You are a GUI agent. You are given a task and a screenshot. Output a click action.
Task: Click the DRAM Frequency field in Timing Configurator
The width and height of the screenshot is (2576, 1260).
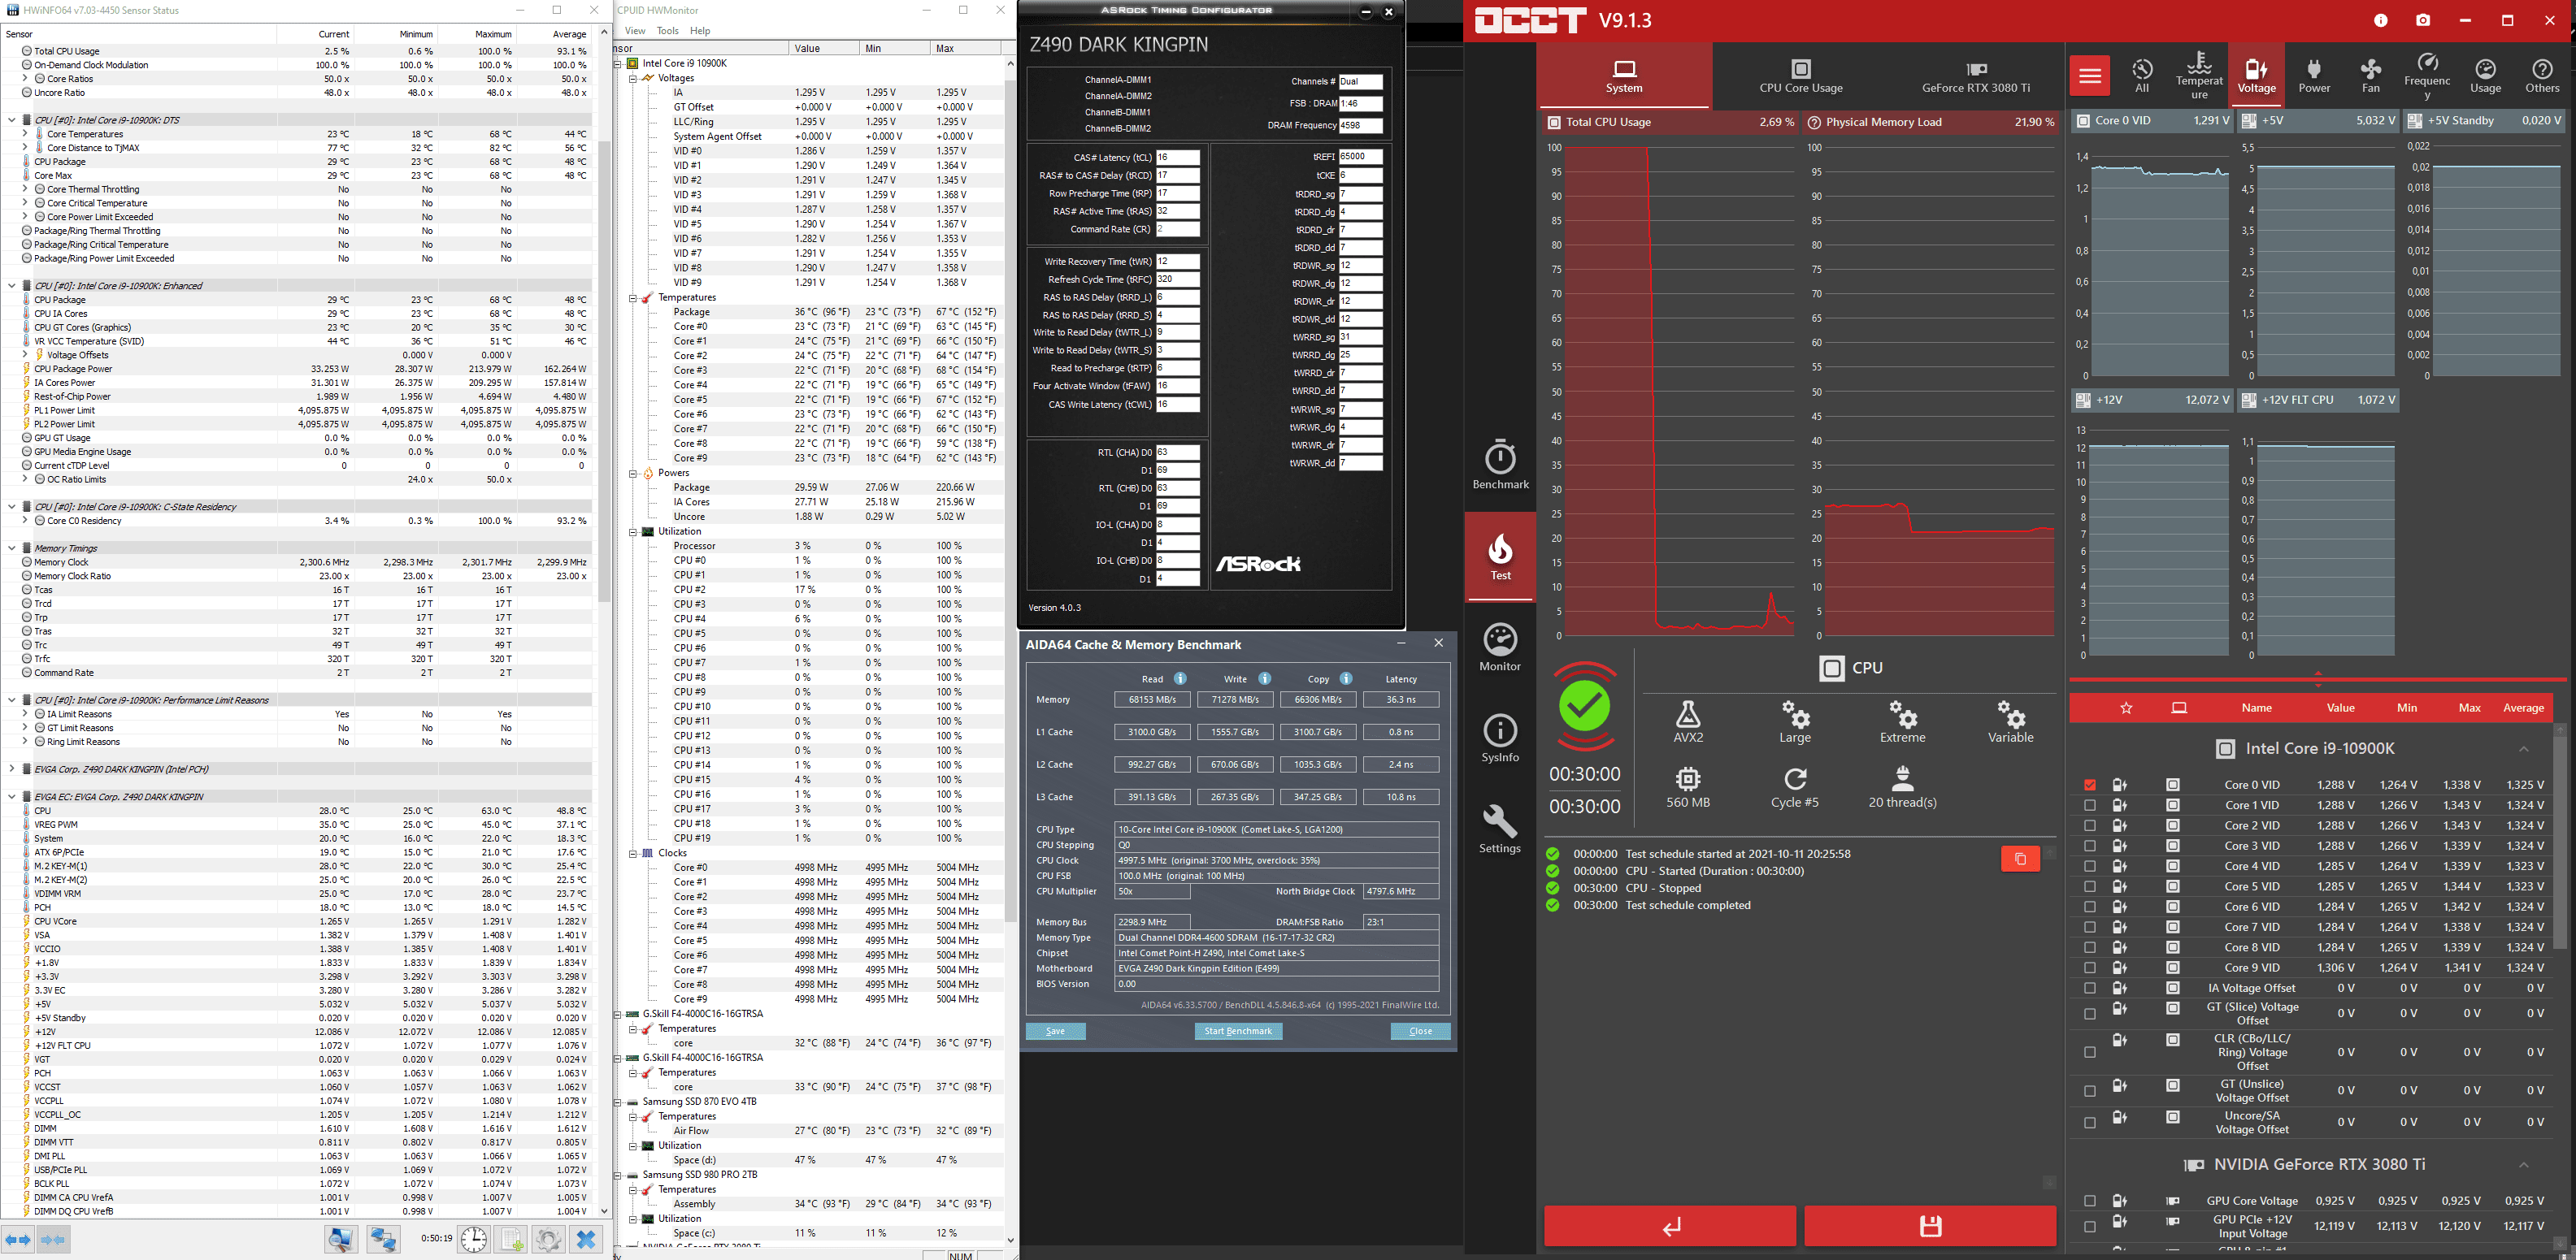tap(1360, 125)
